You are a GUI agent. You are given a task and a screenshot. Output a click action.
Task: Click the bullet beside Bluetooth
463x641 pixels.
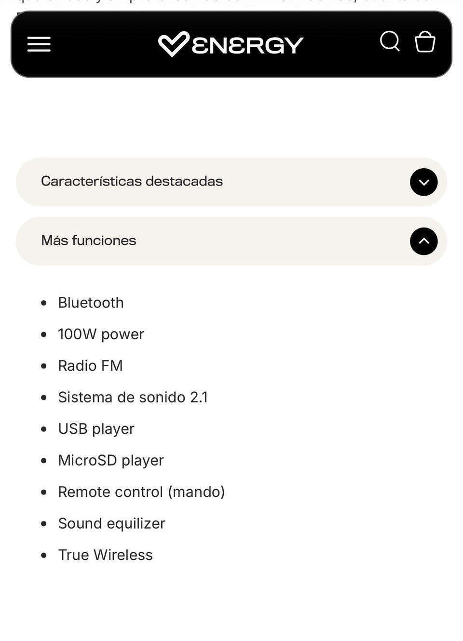point(44,303)
